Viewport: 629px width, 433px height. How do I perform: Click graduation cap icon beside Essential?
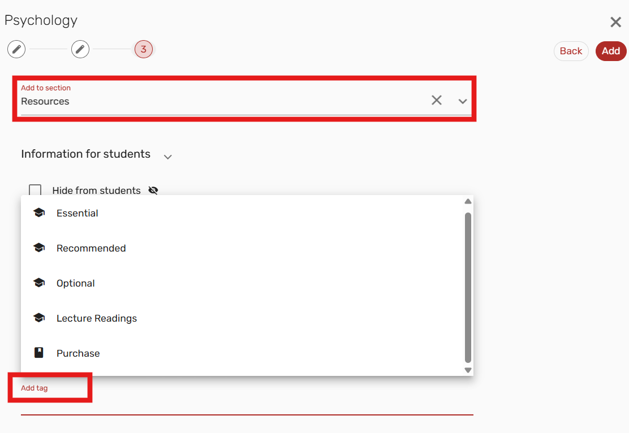[39, 213]
